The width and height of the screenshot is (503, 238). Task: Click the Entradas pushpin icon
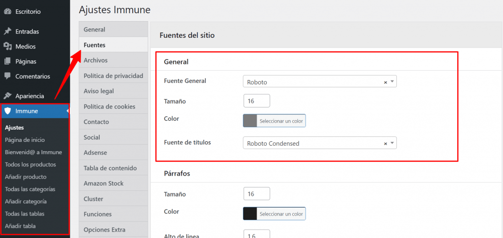pos(7,31)
